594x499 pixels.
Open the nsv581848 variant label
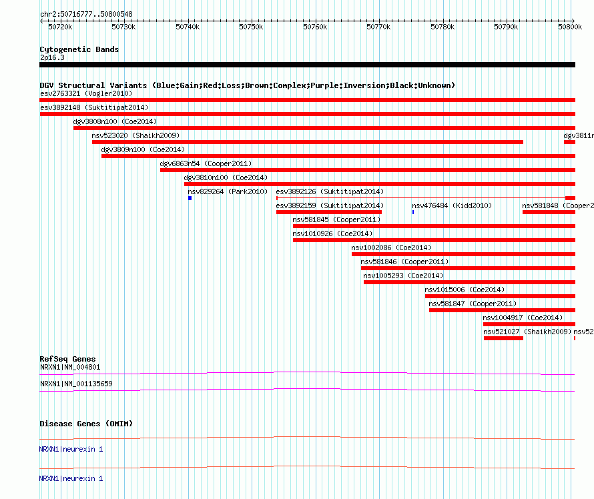point(558,205)
